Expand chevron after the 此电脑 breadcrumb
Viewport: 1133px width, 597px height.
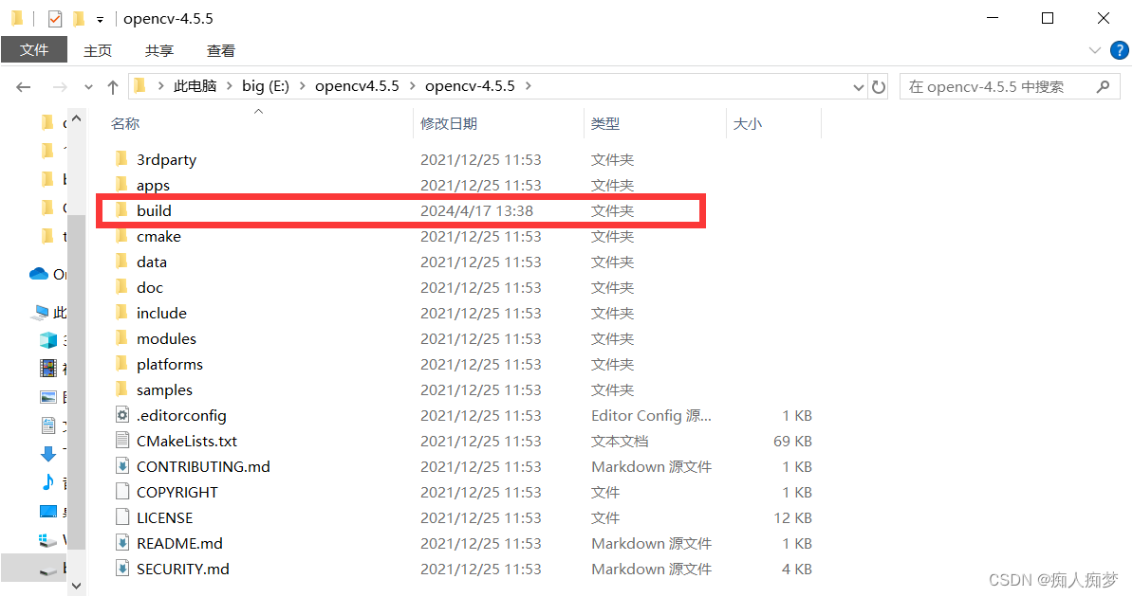pyautogui.click(x=229, y=86)
